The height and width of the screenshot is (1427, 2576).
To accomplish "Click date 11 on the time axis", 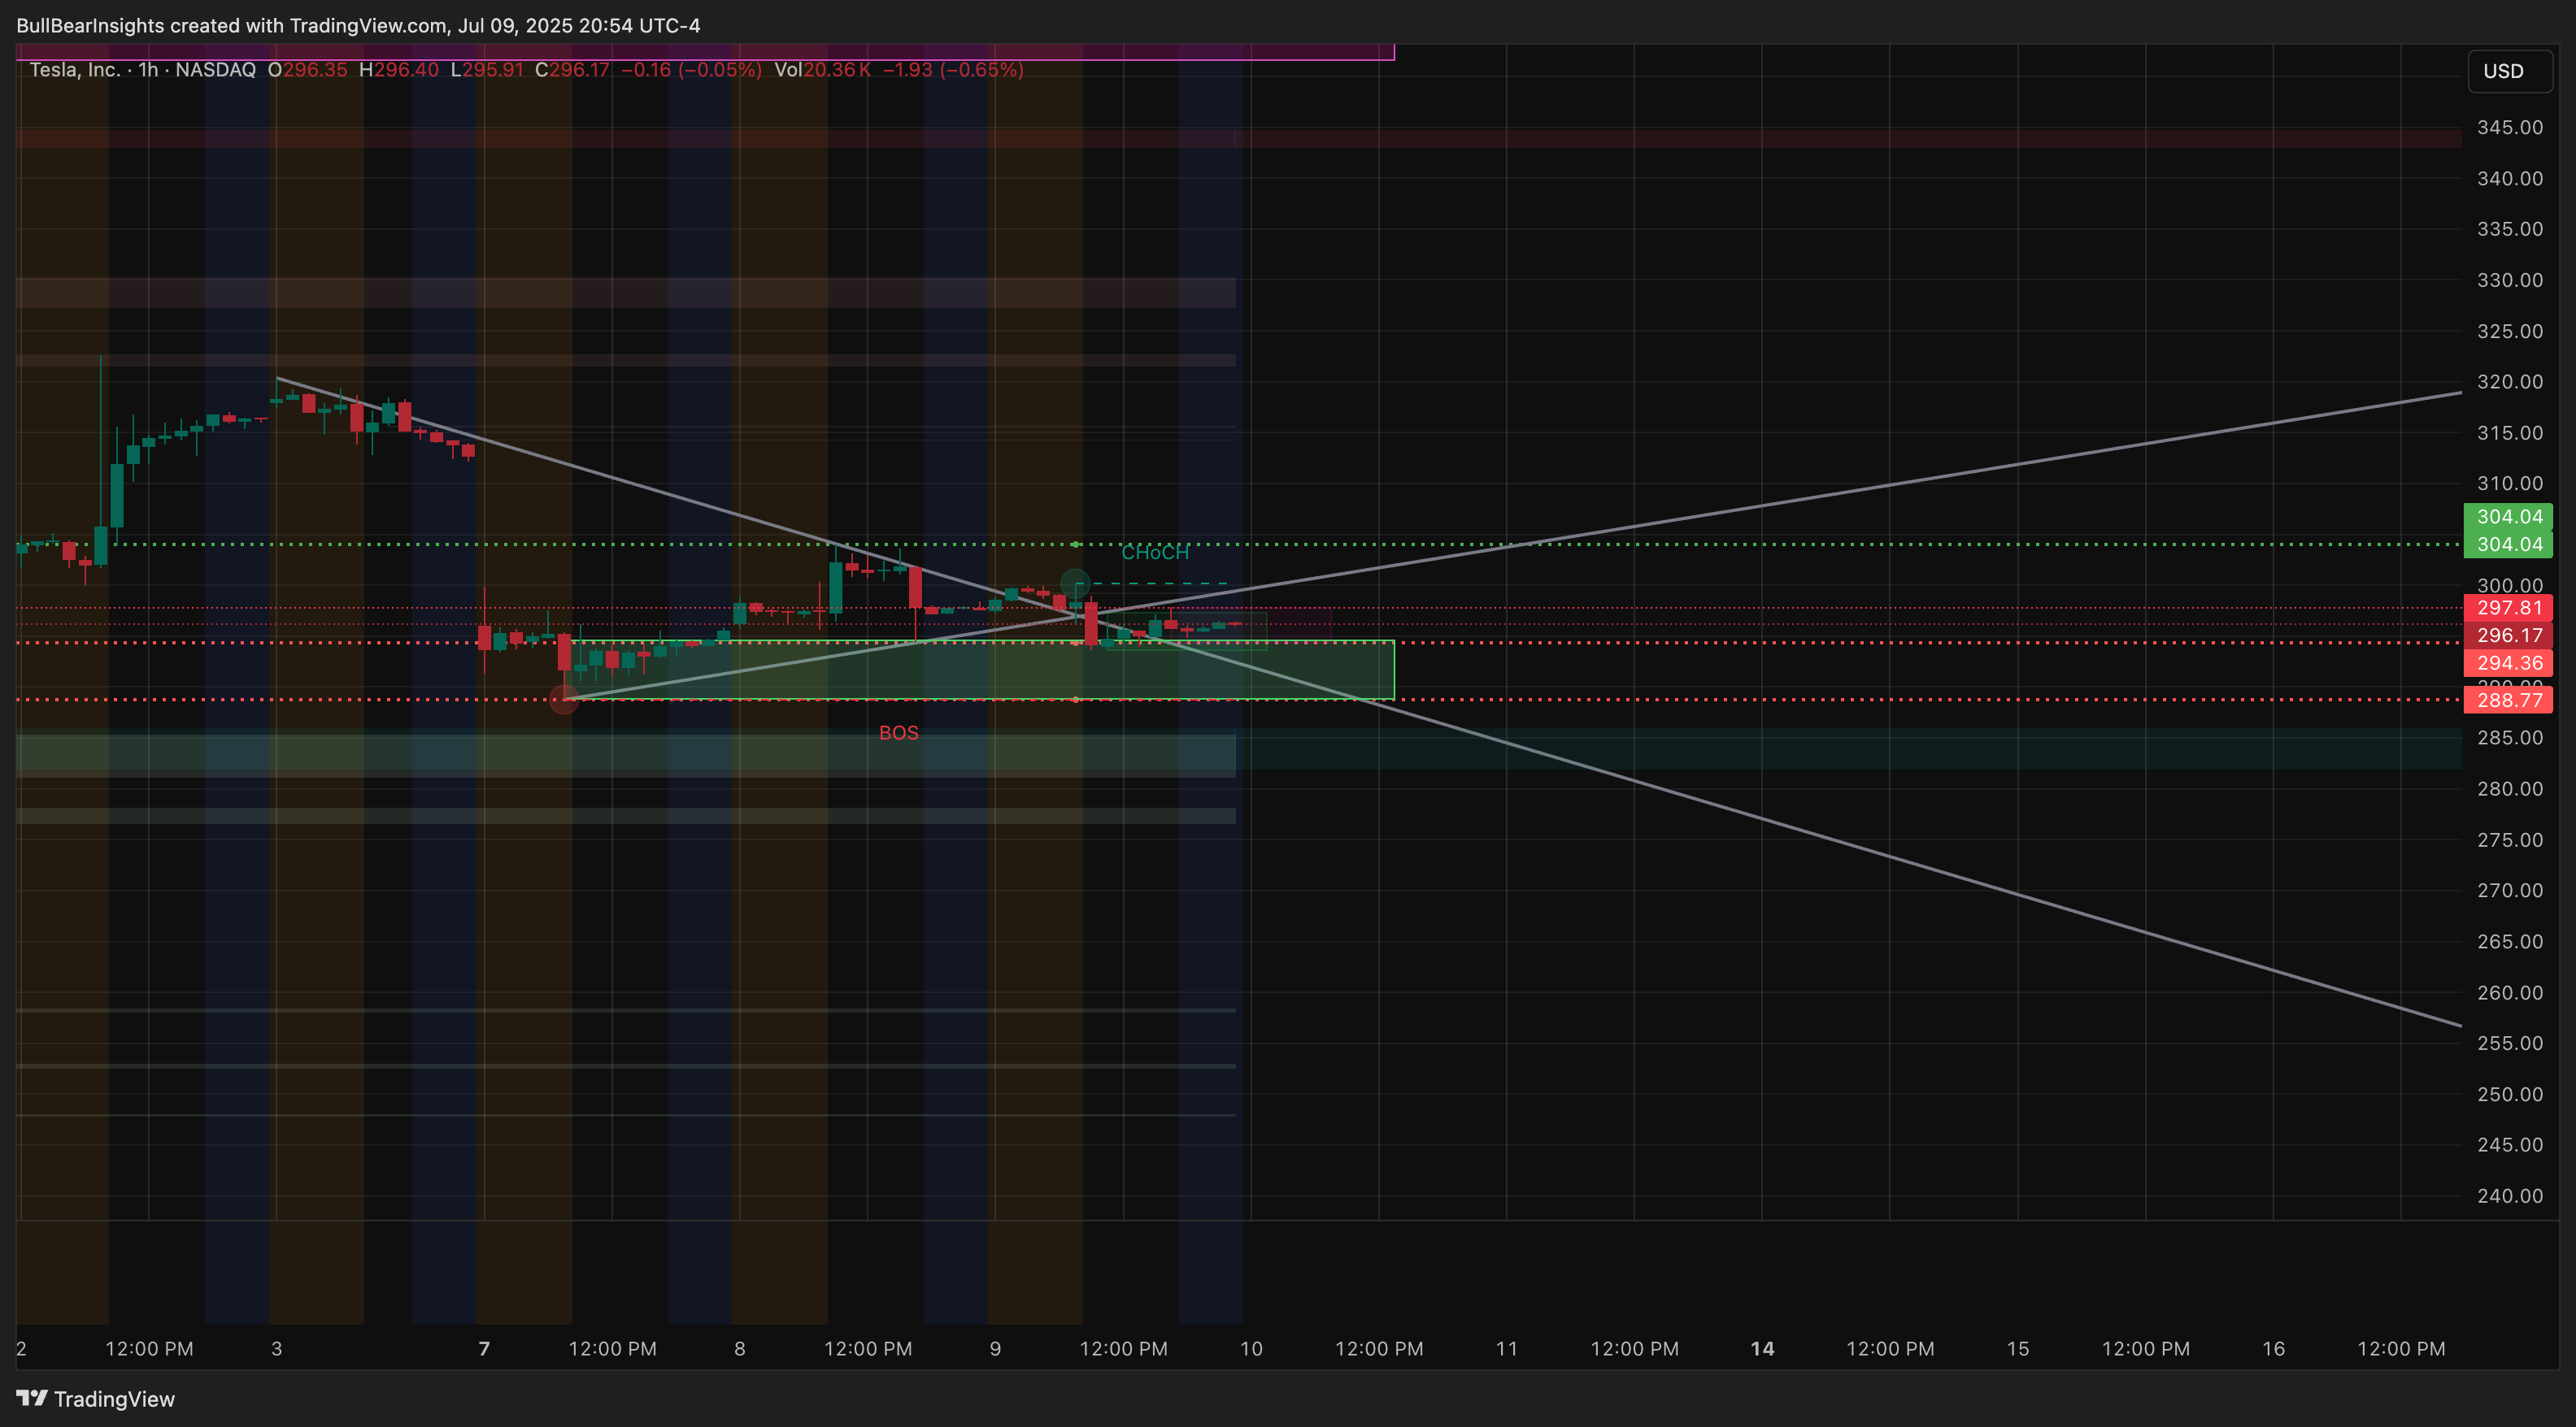I will tap(1507, 1349).
